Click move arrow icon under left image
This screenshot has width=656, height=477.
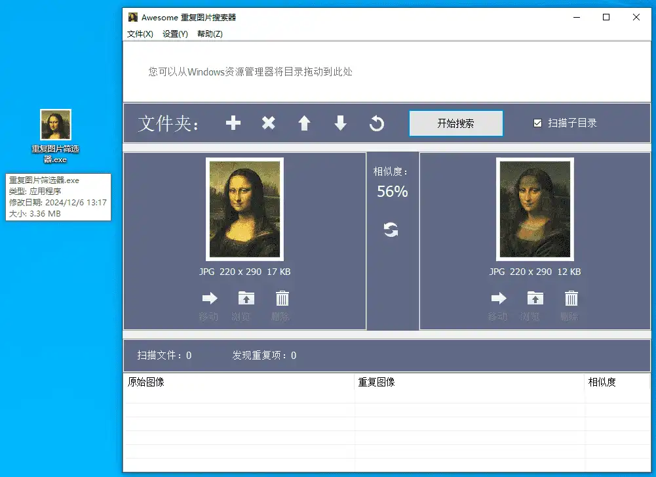[x=210, y=298]
